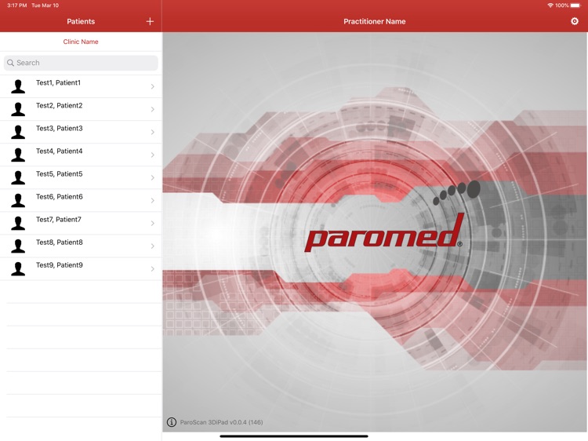This screenshot has width=588, height=441.
Task: Click the Test3, Patient3 avatar icon
Action: coord(18,132)
